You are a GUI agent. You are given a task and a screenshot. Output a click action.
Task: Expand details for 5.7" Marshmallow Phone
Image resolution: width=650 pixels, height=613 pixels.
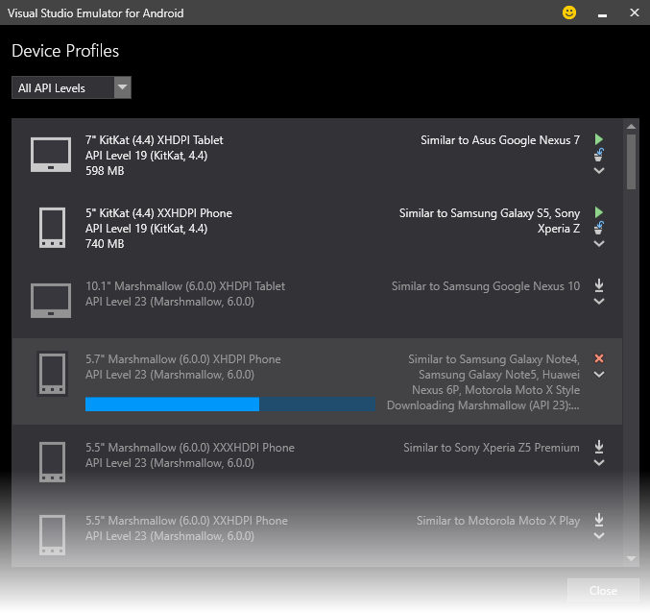click(x=599, y=375)
